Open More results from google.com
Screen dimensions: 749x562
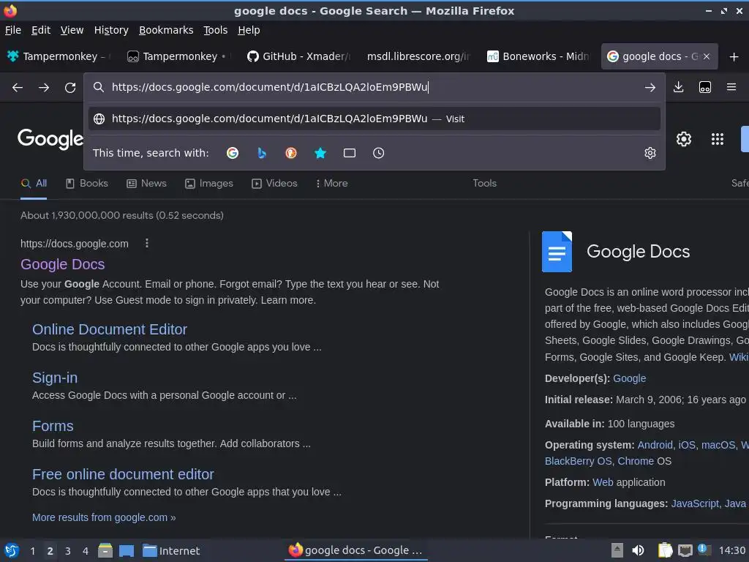click(x=104, y=517)
